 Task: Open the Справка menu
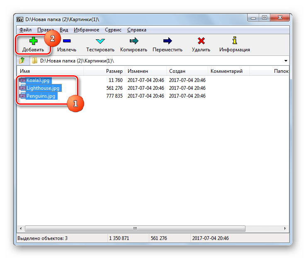(137, 30)
